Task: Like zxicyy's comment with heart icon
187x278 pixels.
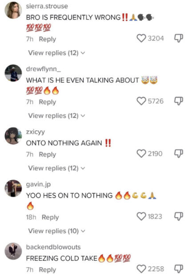Action: pyautogui.click(x=141, y=153)
